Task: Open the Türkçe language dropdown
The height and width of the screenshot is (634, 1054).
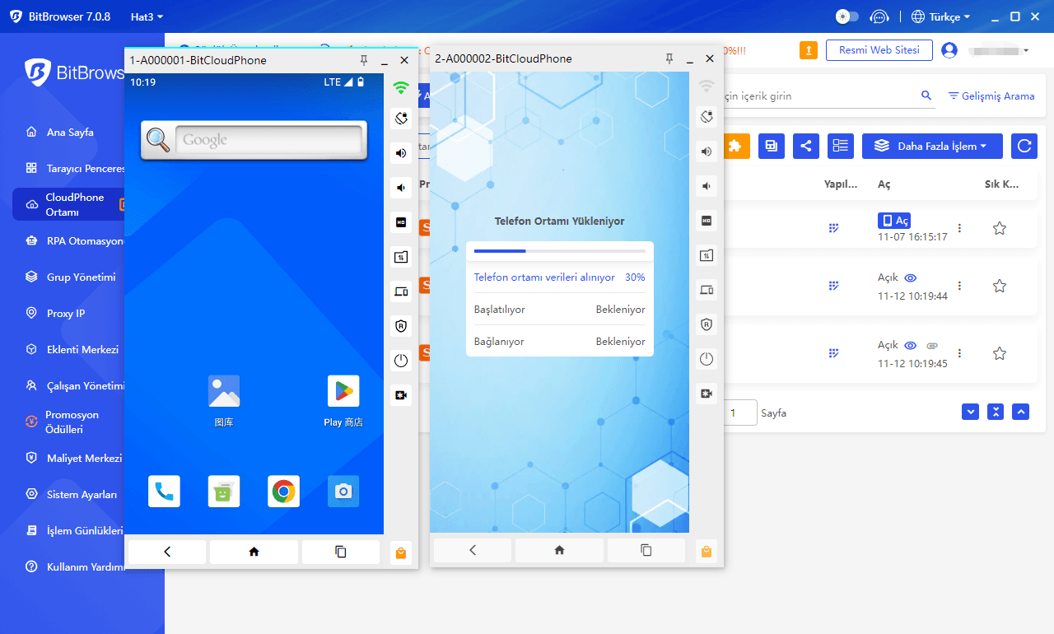Action: pos(940,16)
